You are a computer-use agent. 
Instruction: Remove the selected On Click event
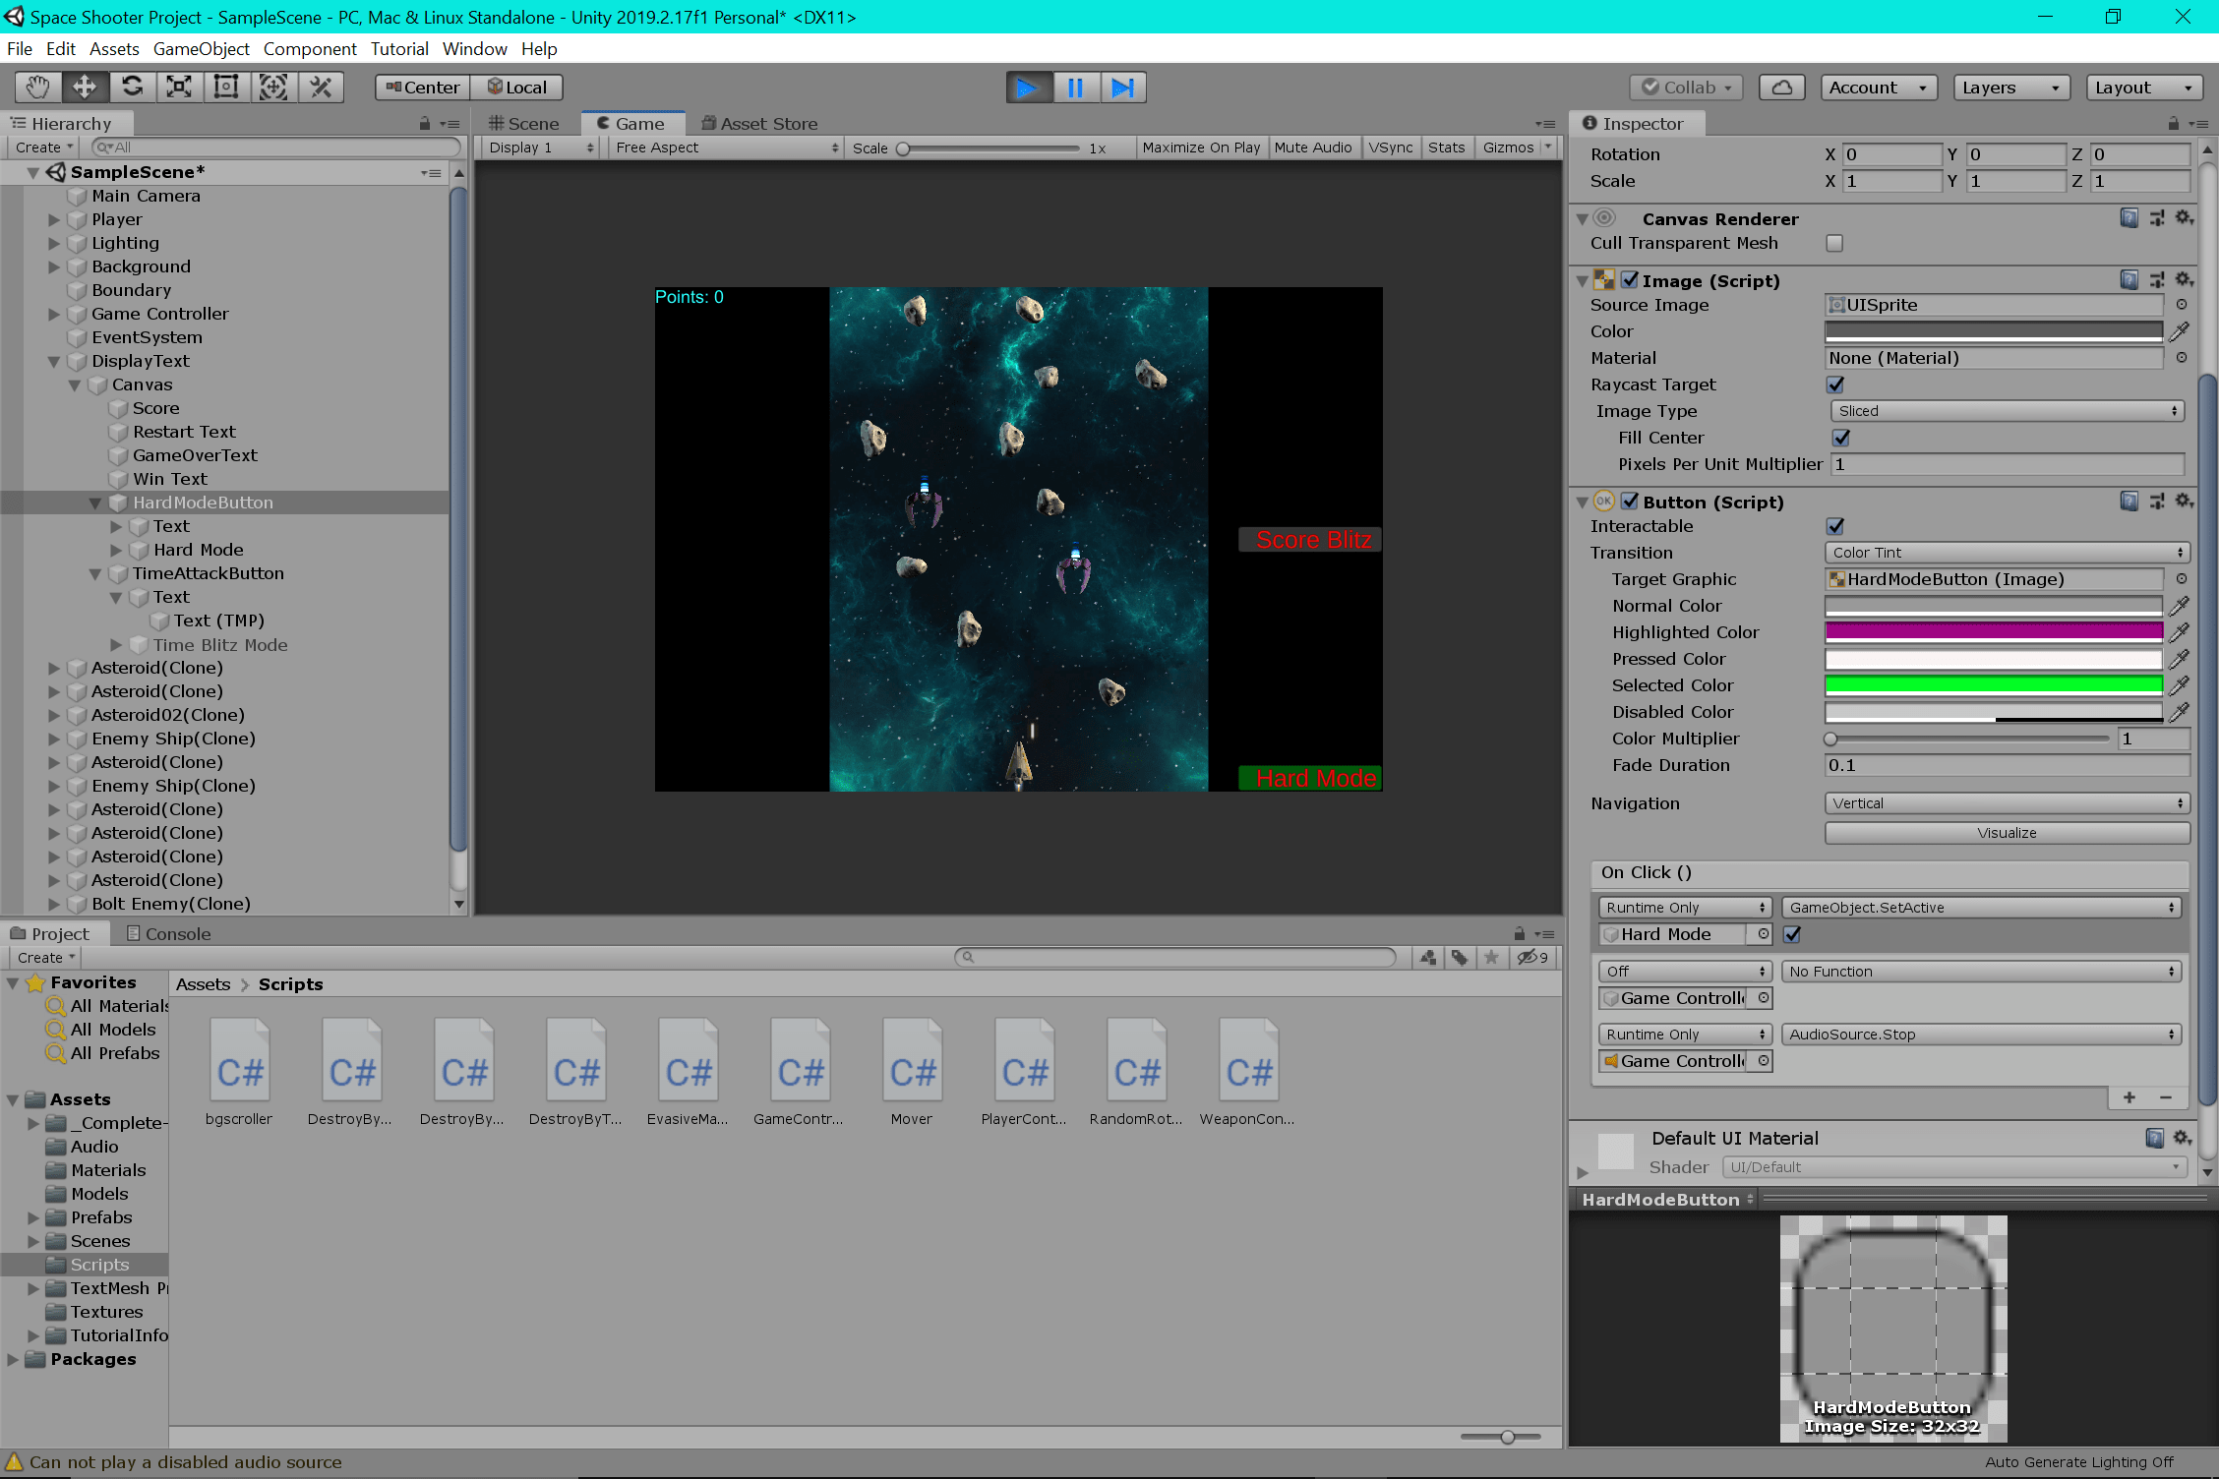pyautogui.click(x=2166, y=1097)
